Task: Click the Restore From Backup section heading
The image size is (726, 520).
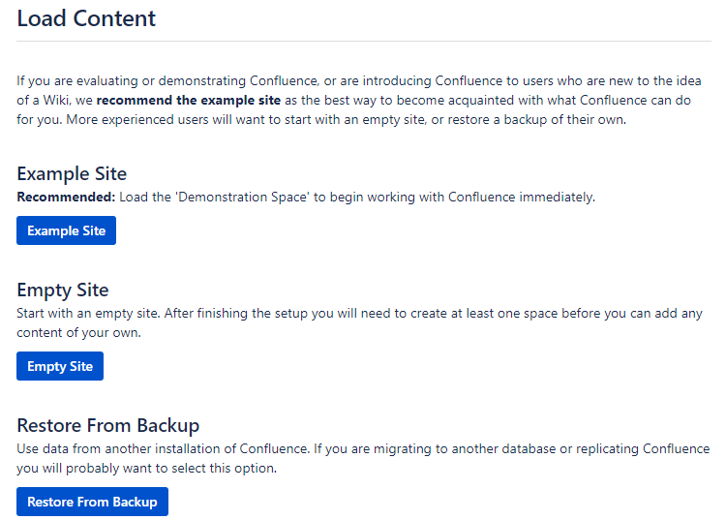Action: pos(107,425)
